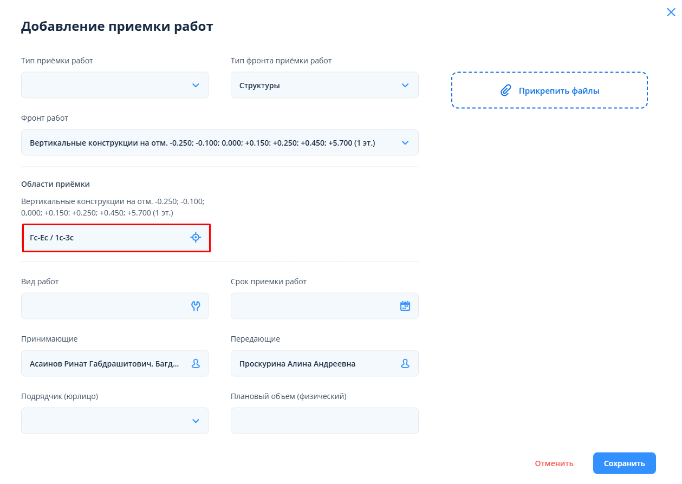Click into the Вид работ field
682x484 pixels.
click(103, 306)
